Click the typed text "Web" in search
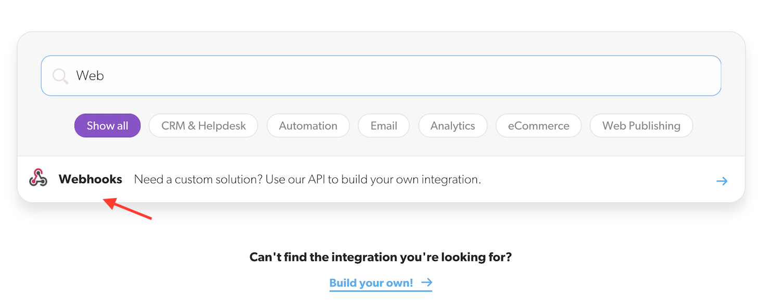This screenshot has height=302, width=769. (x=90, y=76)
